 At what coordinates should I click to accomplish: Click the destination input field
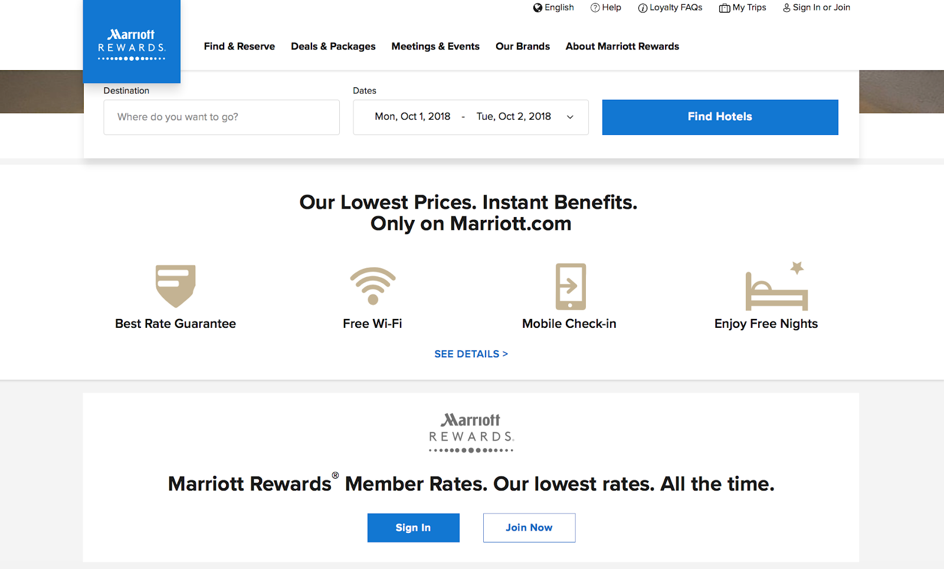(221, 117)
